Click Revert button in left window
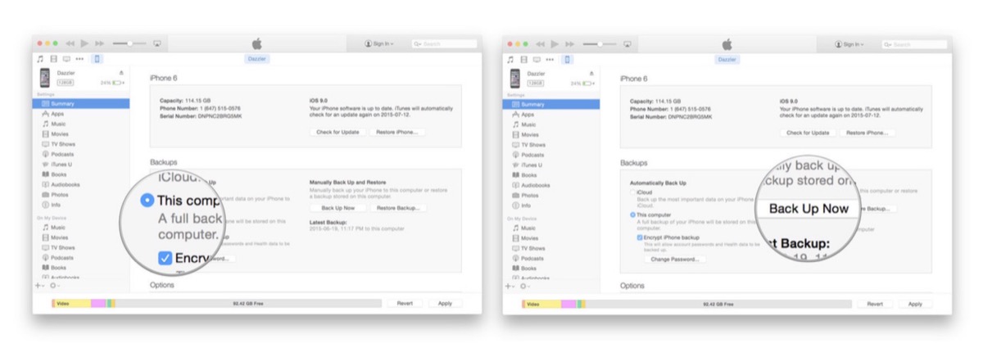The width and height of the screenshot is (983, 357). tap(404, 303)
